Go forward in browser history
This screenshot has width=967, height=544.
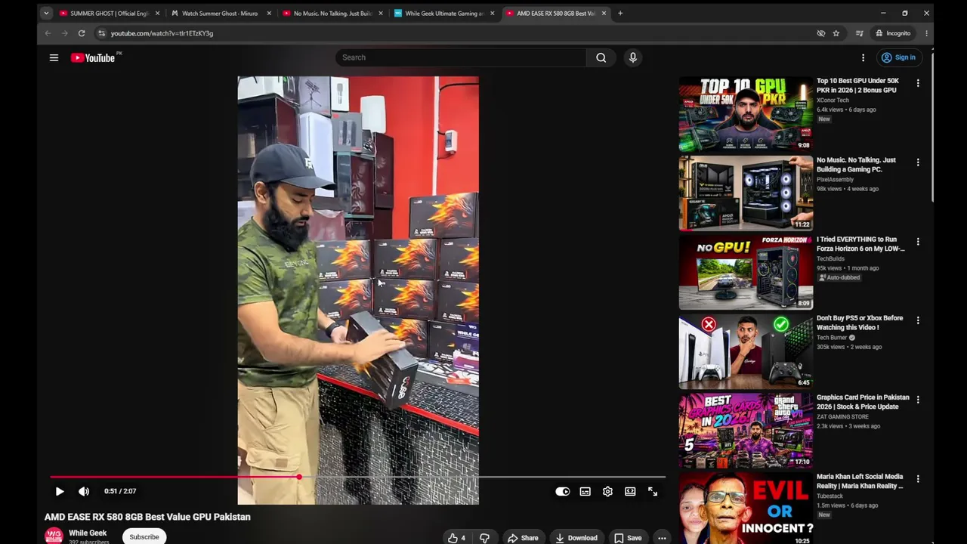64,33
